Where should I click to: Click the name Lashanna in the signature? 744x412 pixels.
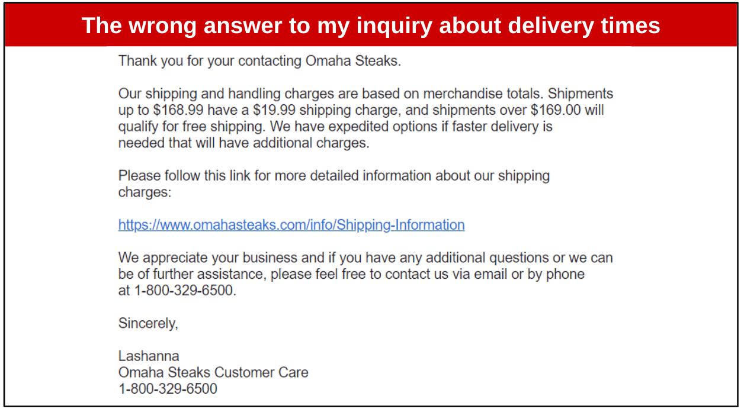tap(149, 356)
